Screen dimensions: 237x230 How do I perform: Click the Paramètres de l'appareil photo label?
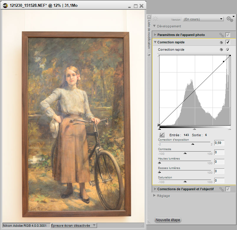coord(181,35)
